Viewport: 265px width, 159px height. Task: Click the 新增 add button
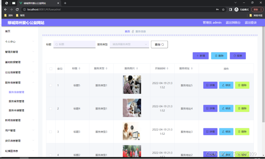click(x=201, y=56)
